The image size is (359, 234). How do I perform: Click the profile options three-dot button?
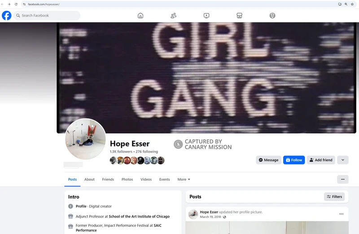343,180
